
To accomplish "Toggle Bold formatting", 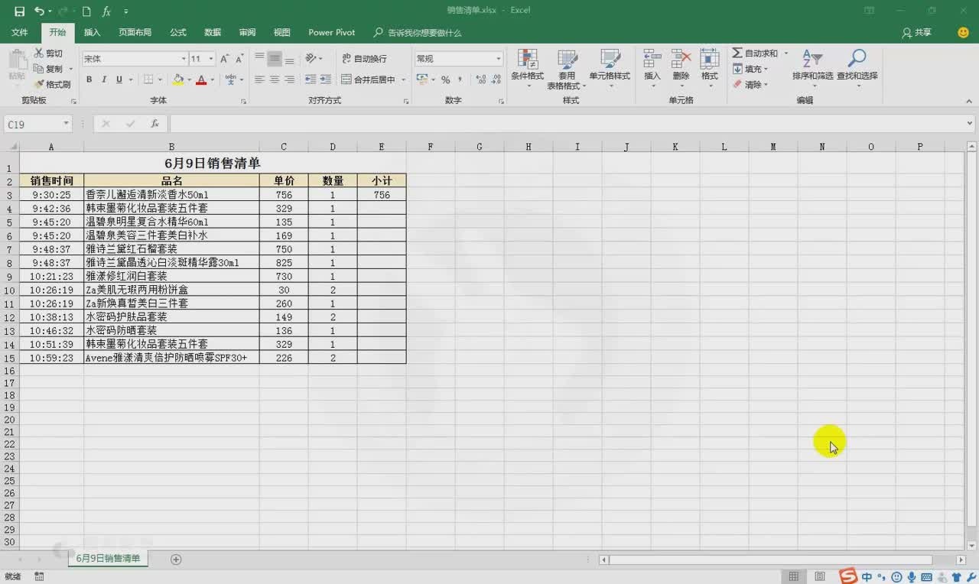I will (x=89, y=79).
